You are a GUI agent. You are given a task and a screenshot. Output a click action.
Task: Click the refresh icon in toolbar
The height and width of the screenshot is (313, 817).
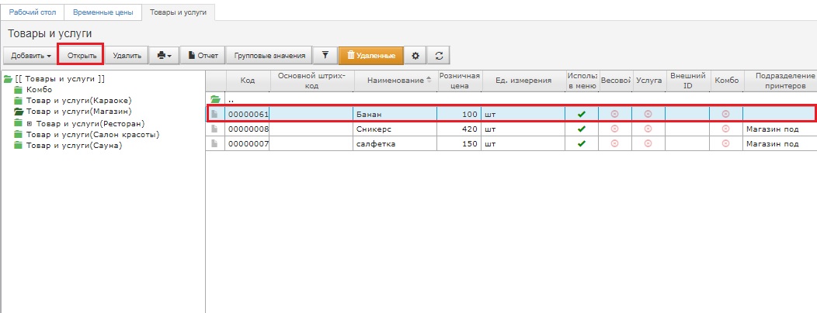click(439, 56)
